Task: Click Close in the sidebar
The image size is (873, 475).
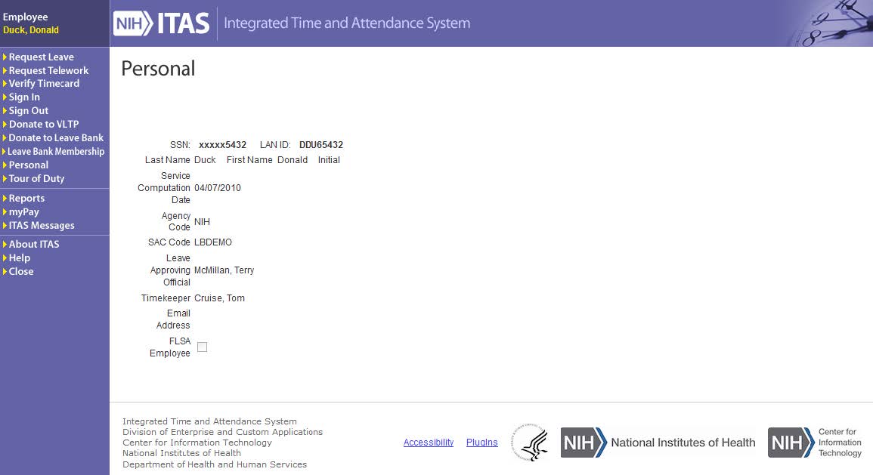Action: click(21, 271)
